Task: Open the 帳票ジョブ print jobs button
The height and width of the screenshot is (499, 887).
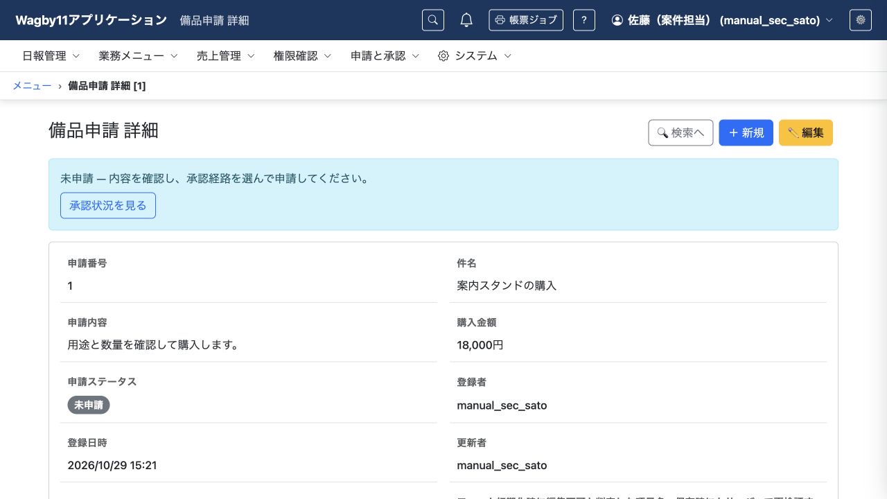Action: (526, 20)
